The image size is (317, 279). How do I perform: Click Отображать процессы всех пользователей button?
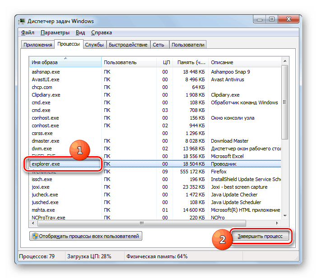click(x=86, y=236)
